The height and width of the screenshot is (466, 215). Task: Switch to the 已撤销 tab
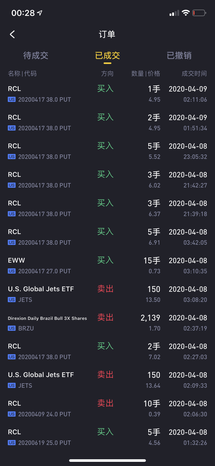(x=179, y=55)
